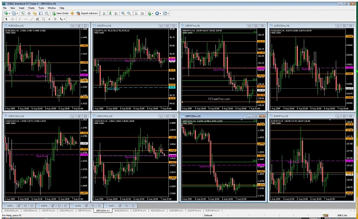Viewport: 358px width, 219px height.
Task: Switch to the NZDUSDm,H1 bottom tab
Action: 158,210
